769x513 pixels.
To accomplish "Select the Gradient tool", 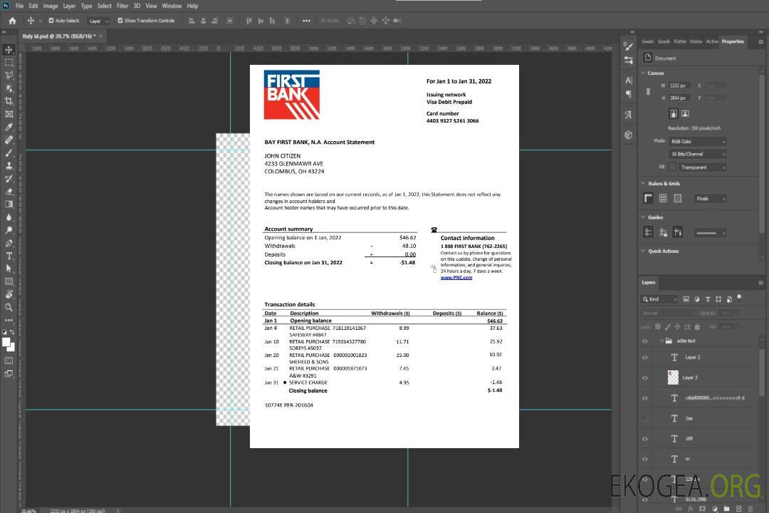I will pyautogui.click(x=9, y=204).
